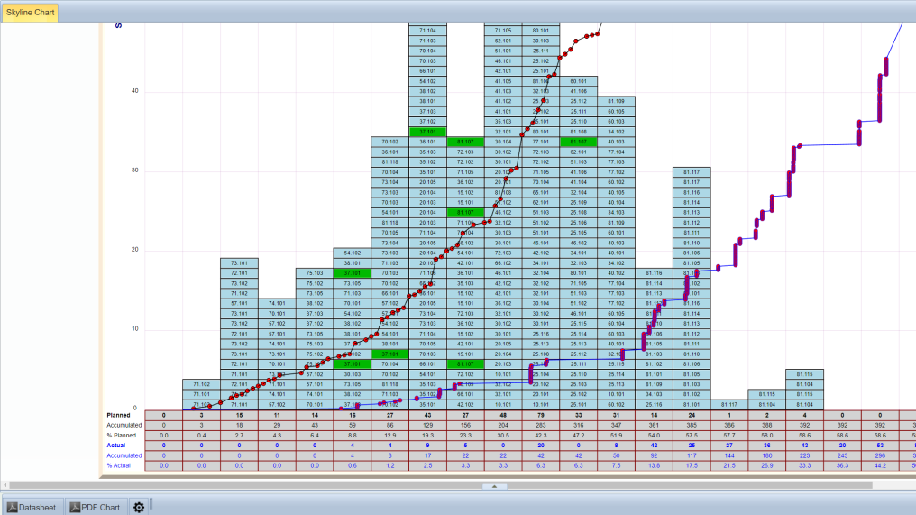Click % Actual value '21.5'
This screenshot has height=515, width=916.
pos(729,466)
